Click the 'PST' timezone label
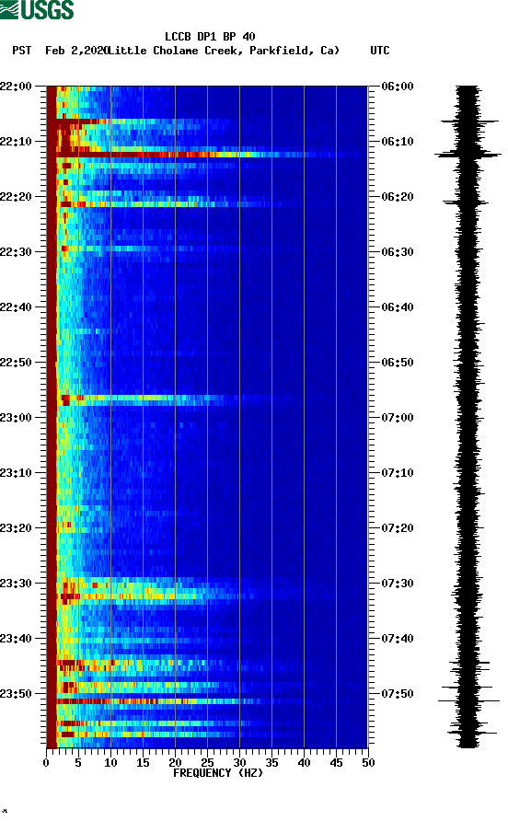The height and width of the screenshot is (821, 508). [22, 51]
